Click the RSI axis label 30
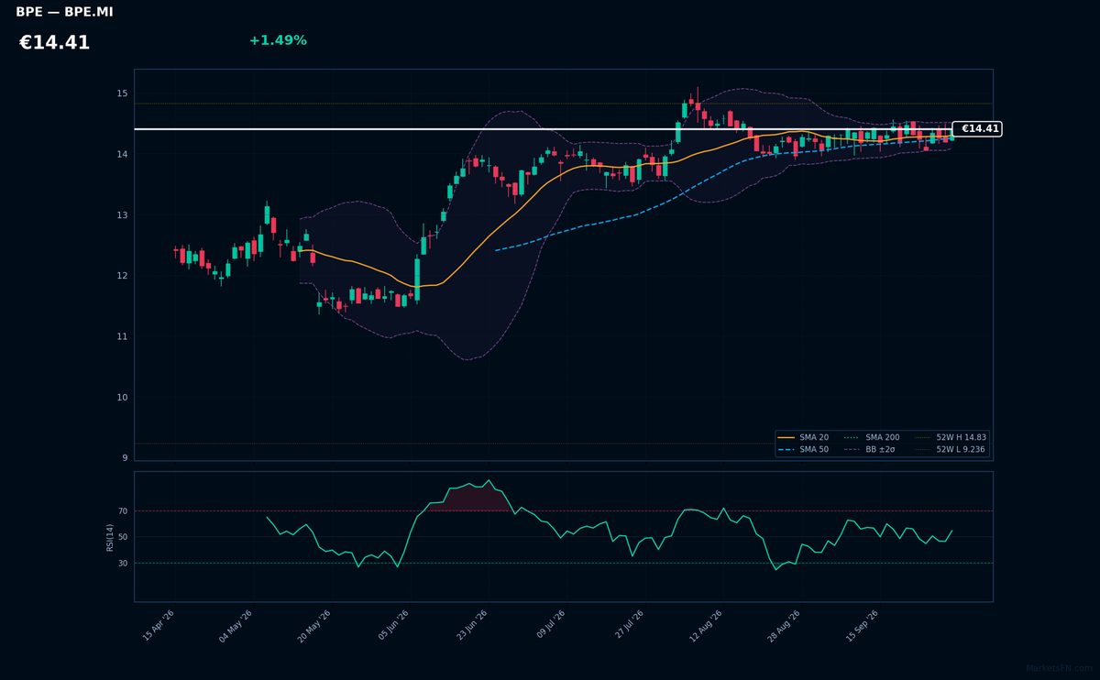The image size is (1100, 680). (x=123, y=564)
